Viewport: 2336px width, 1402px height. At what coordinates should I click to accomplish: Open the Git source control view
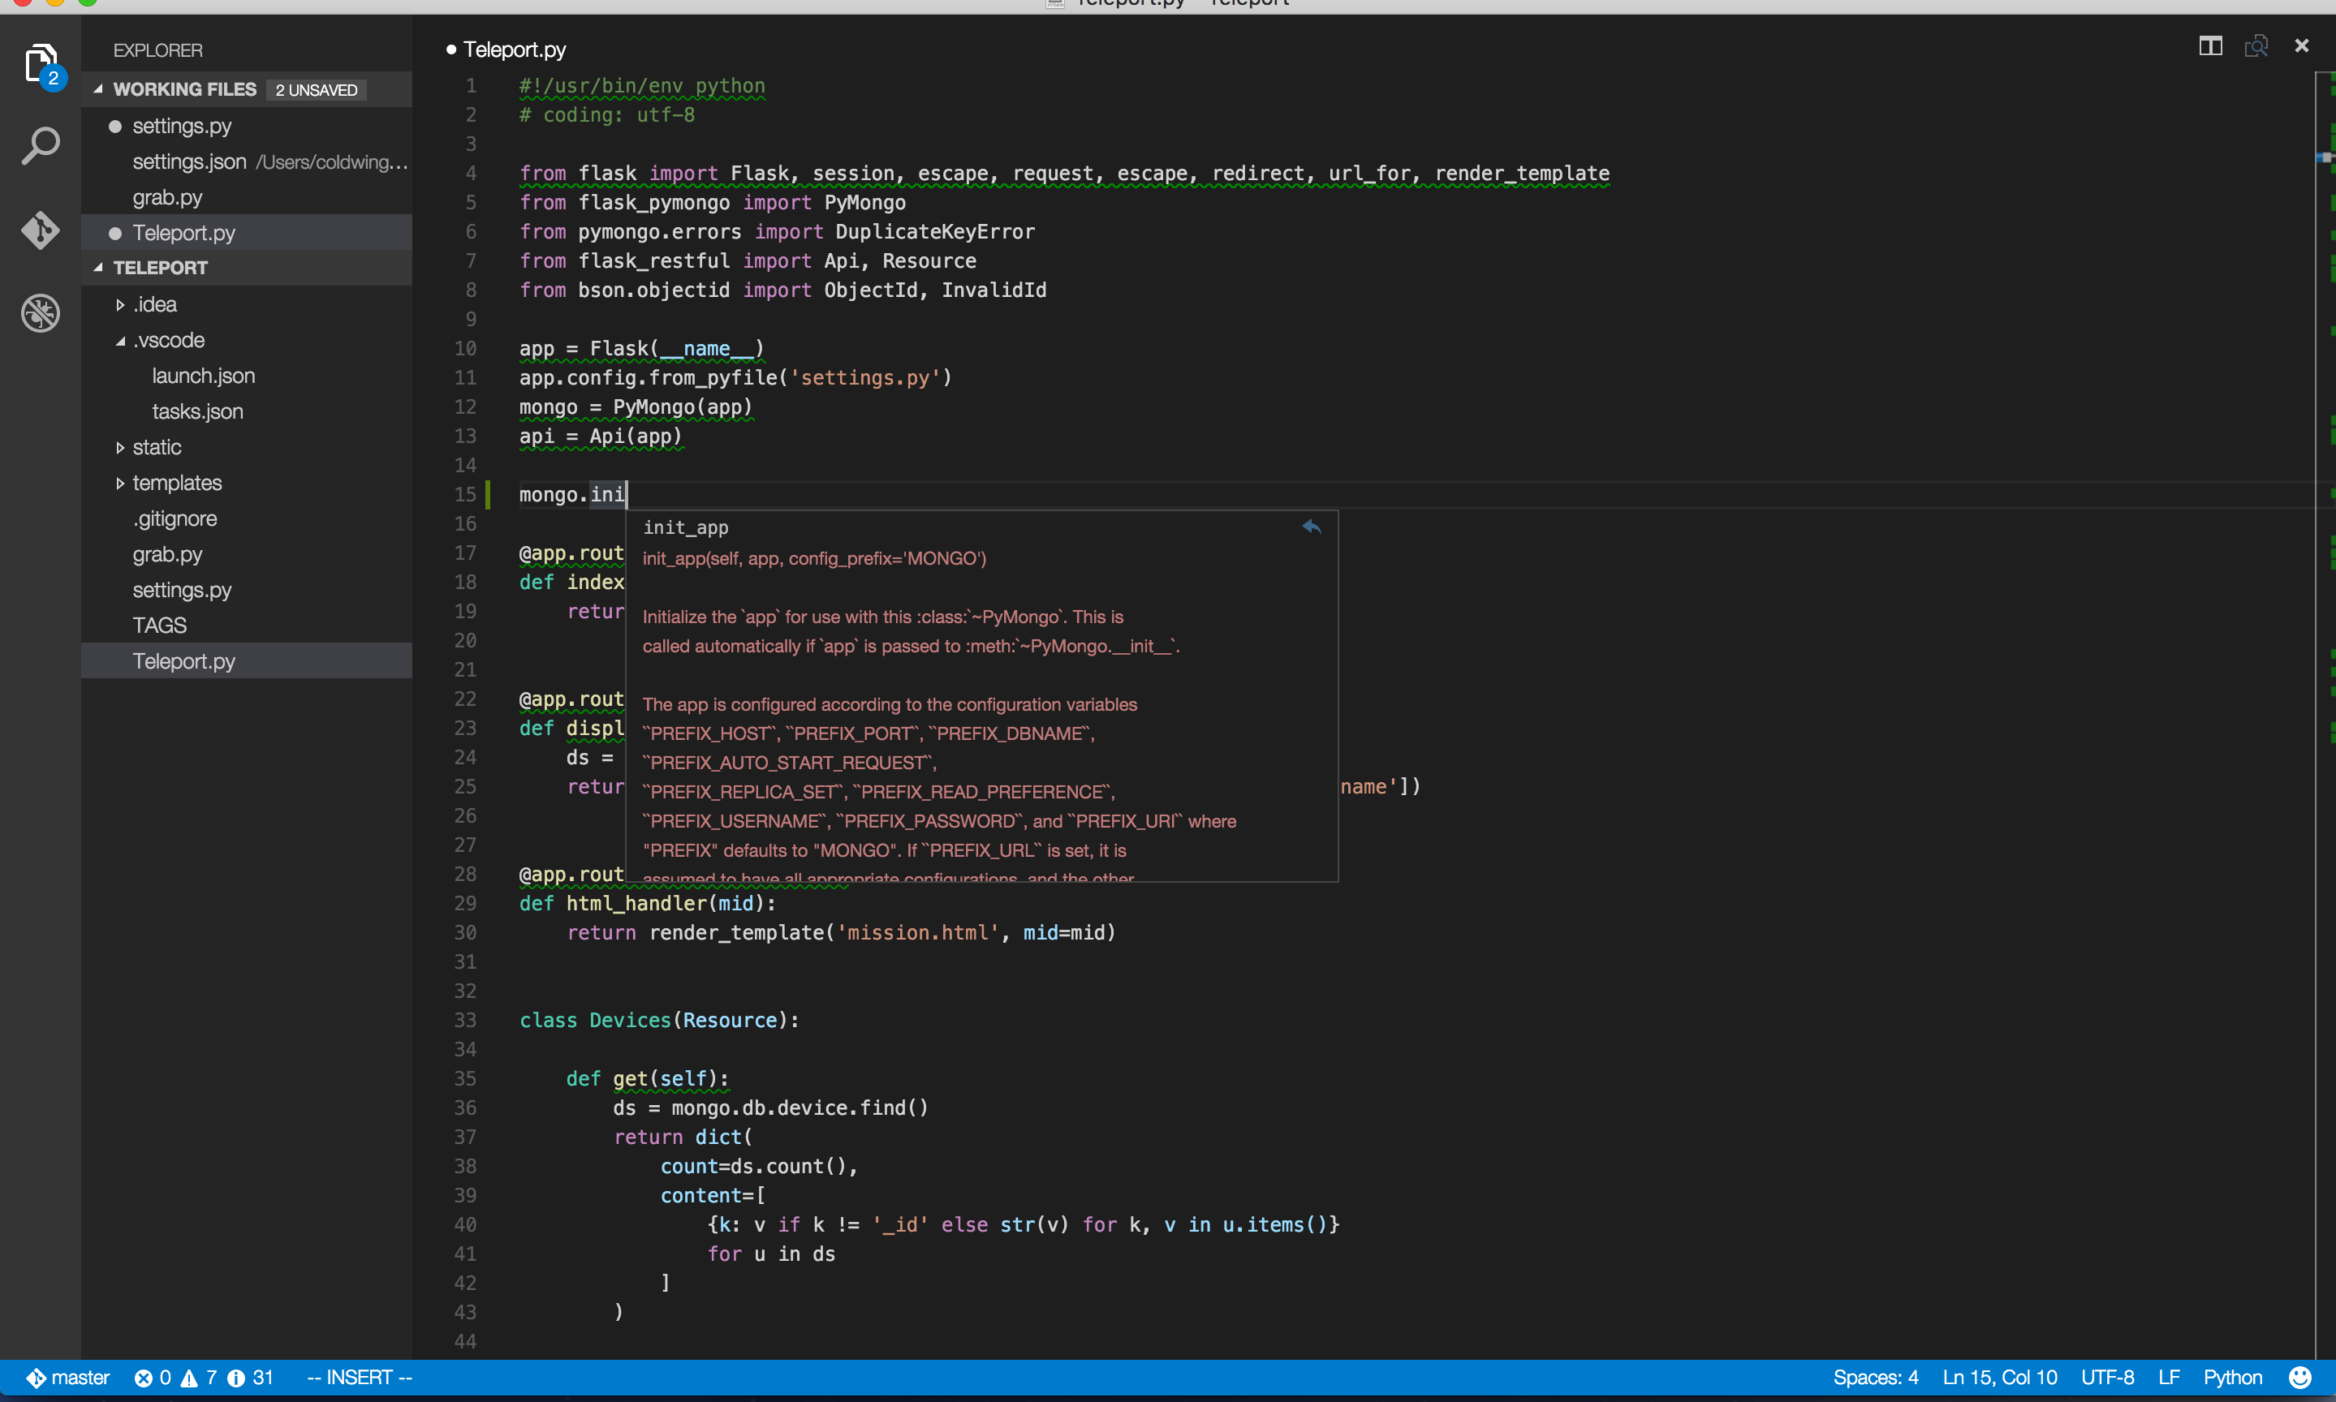point(41,230)
